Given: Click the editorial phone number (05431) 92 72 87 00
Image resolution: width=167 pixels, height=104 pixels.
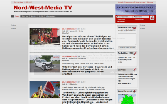Looking at the screenshot, I should coord(126,57).
